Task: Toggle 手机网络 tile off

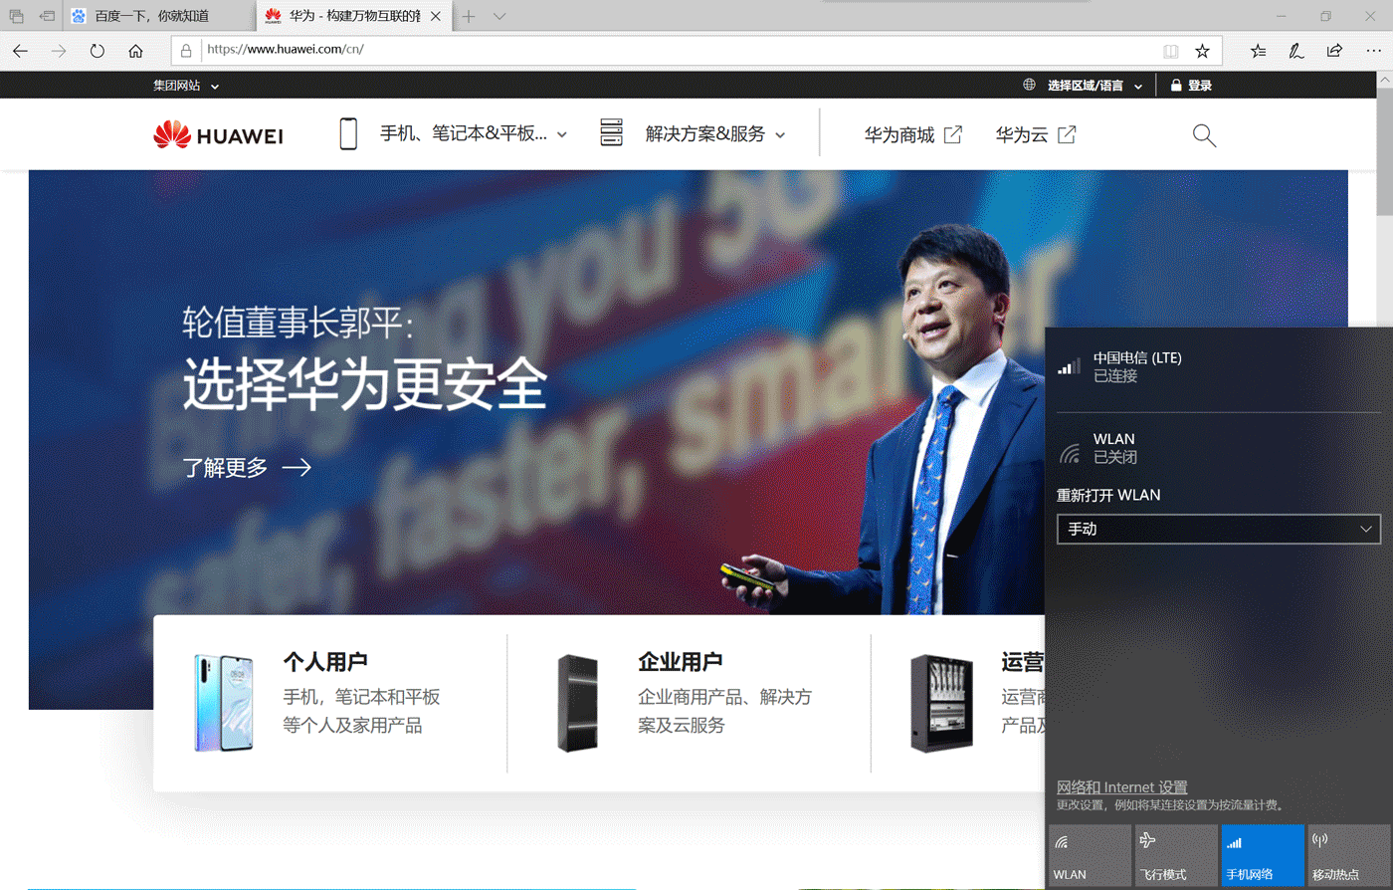Action: (1263, 855)
